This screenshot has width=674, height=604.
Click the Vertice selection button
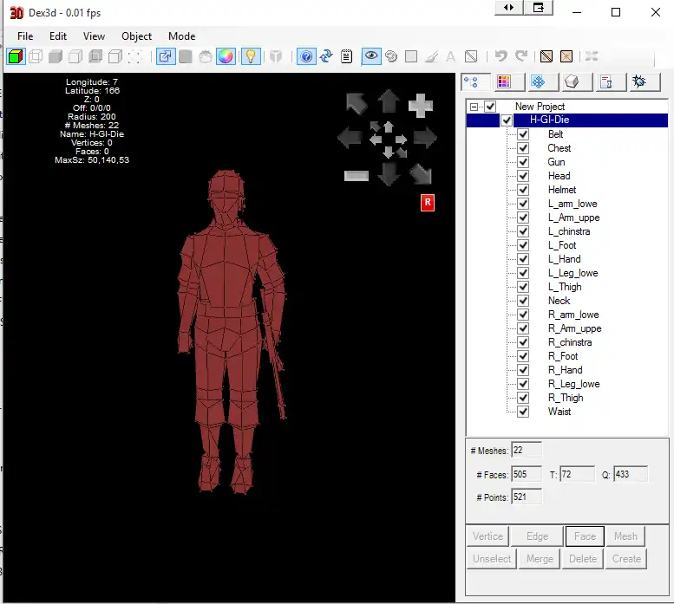point(488,536)
